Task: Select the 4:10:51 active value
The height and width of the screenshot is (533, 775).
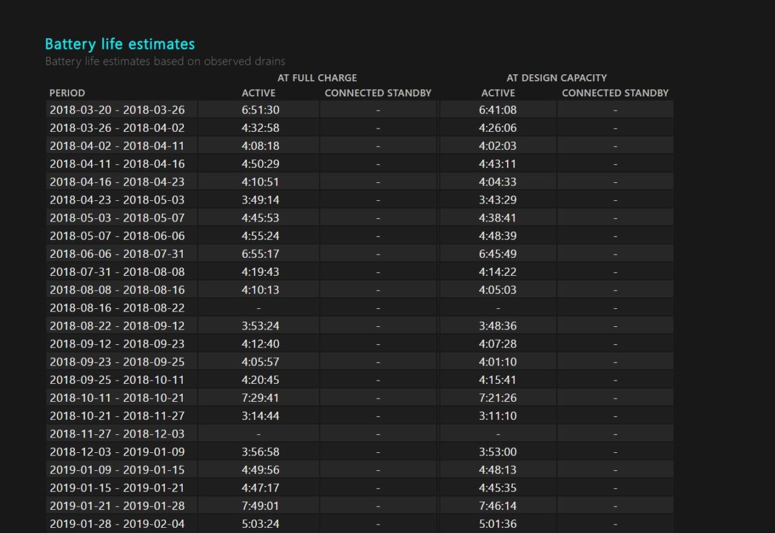Action: (x=261, y=182)
